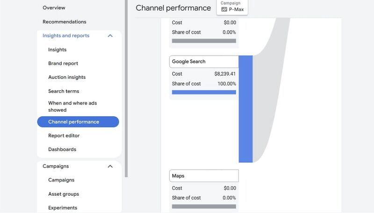Select the Channel performance item
The image size is (374, 213).
point(78,122)
